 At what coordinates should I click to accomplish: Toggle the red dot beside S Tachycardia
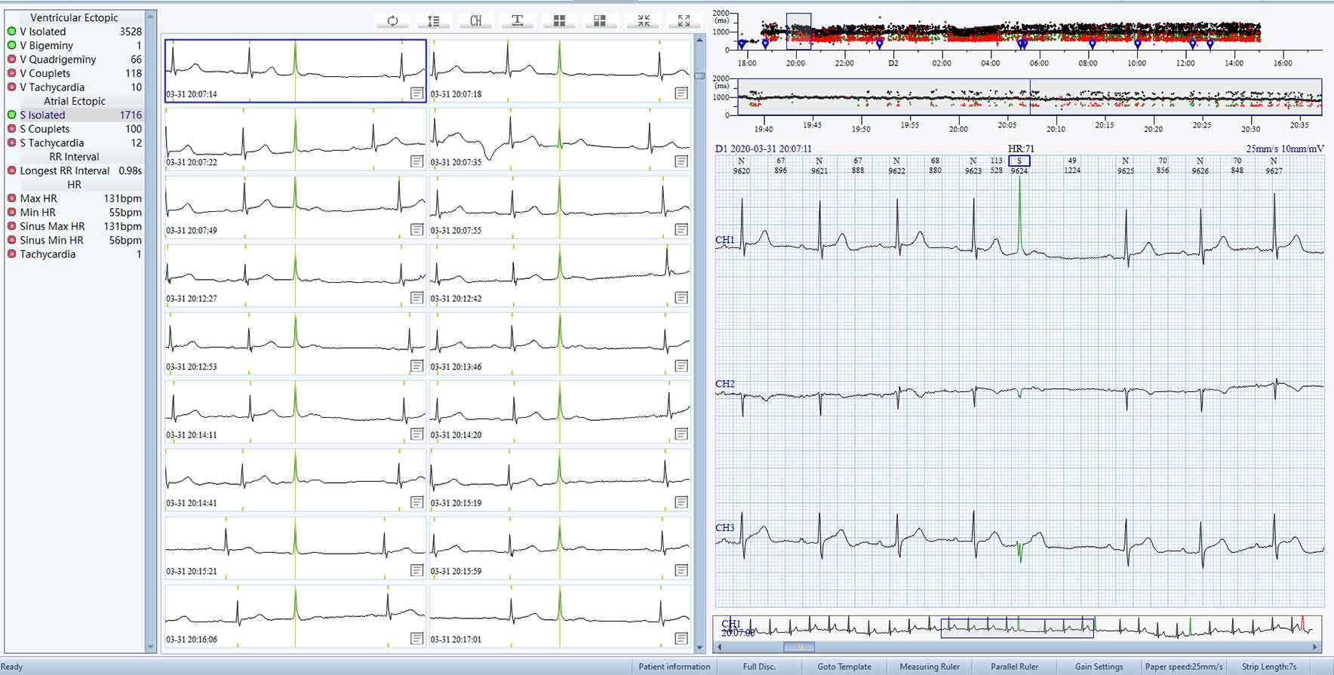click(x=11, y=143)
